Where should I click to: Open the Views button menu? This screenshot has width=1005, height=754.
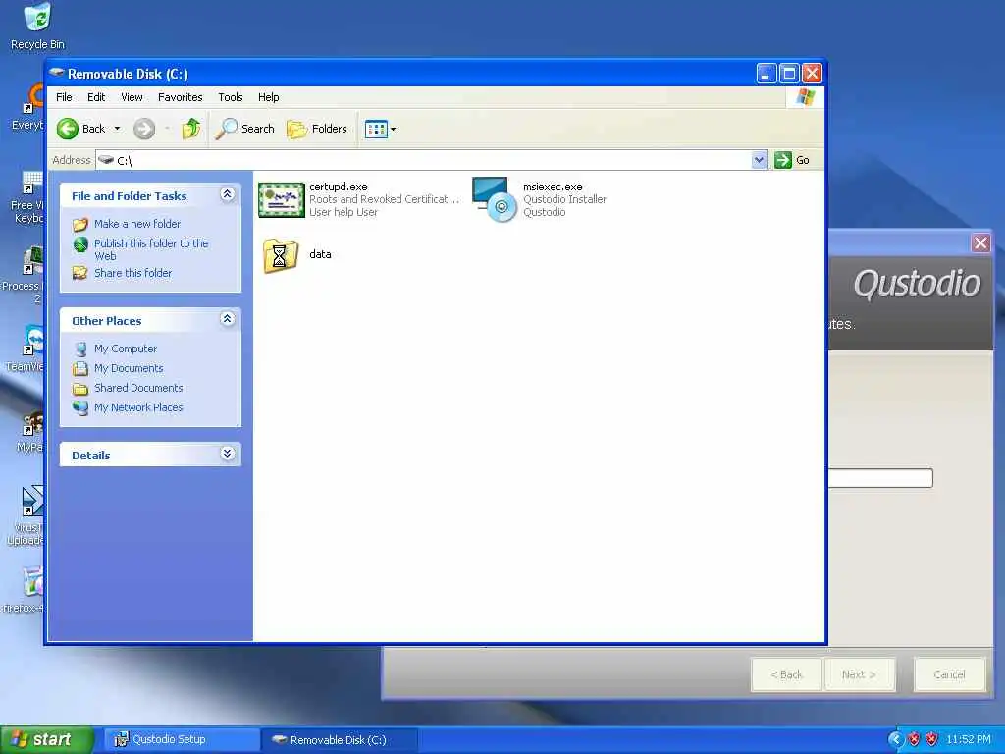(x=380, y=129)
